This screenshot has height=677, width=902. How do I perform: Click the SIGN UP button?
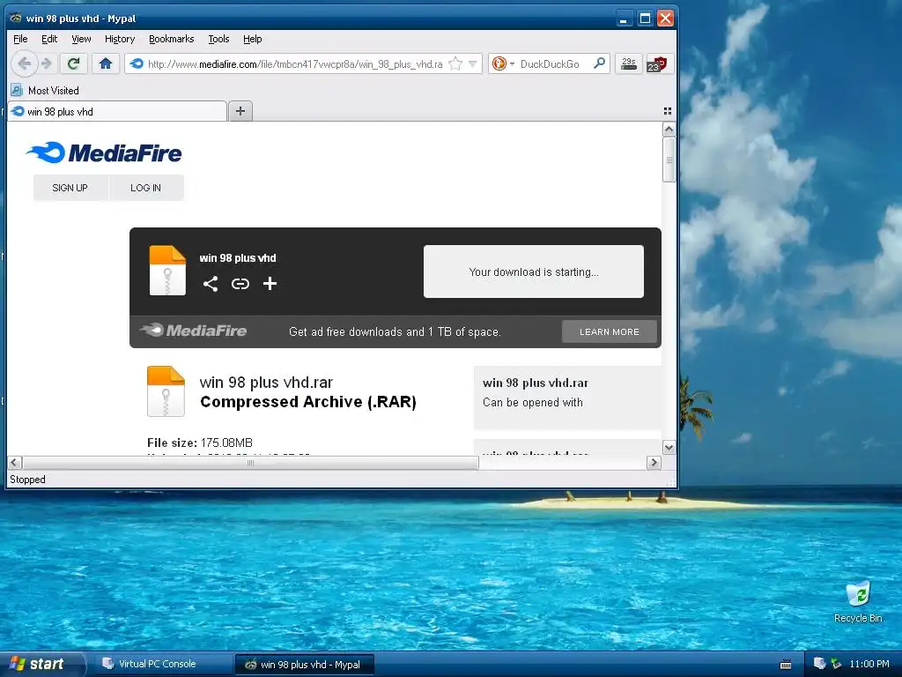coord(70,188)
